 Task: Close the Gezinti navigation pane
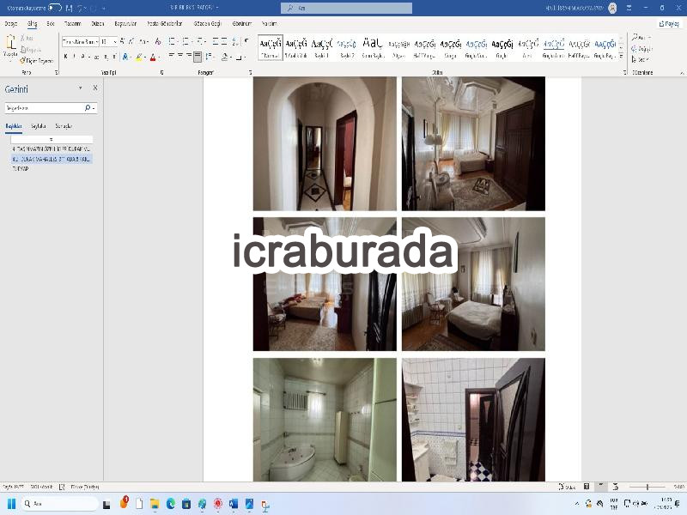(95, 88)
